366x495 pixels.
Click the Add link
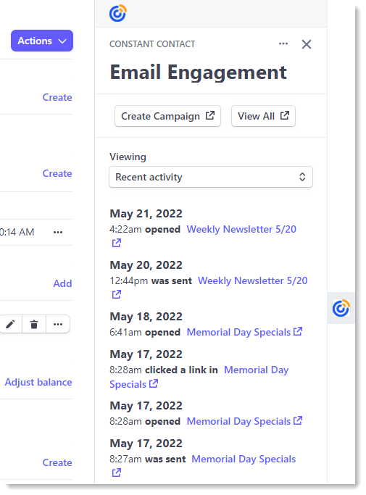tap(62, 283)
